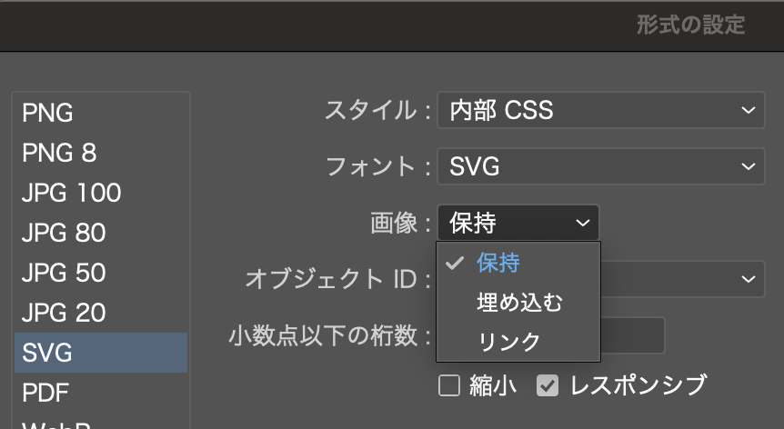Enable the 縮小 checkbox
The image size is (784, 429).
pyautogui.click(x=449, y=385)
